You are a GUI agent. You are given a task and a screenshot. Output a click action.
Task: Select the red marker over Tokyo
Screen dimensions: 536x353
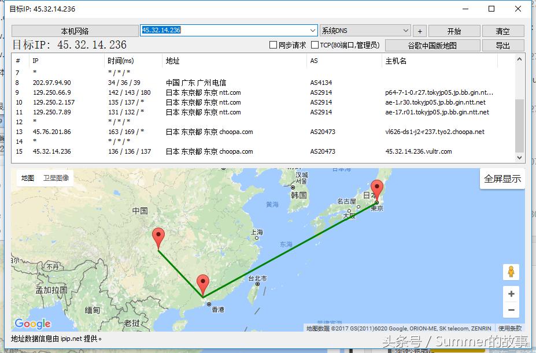pos(377,188)
